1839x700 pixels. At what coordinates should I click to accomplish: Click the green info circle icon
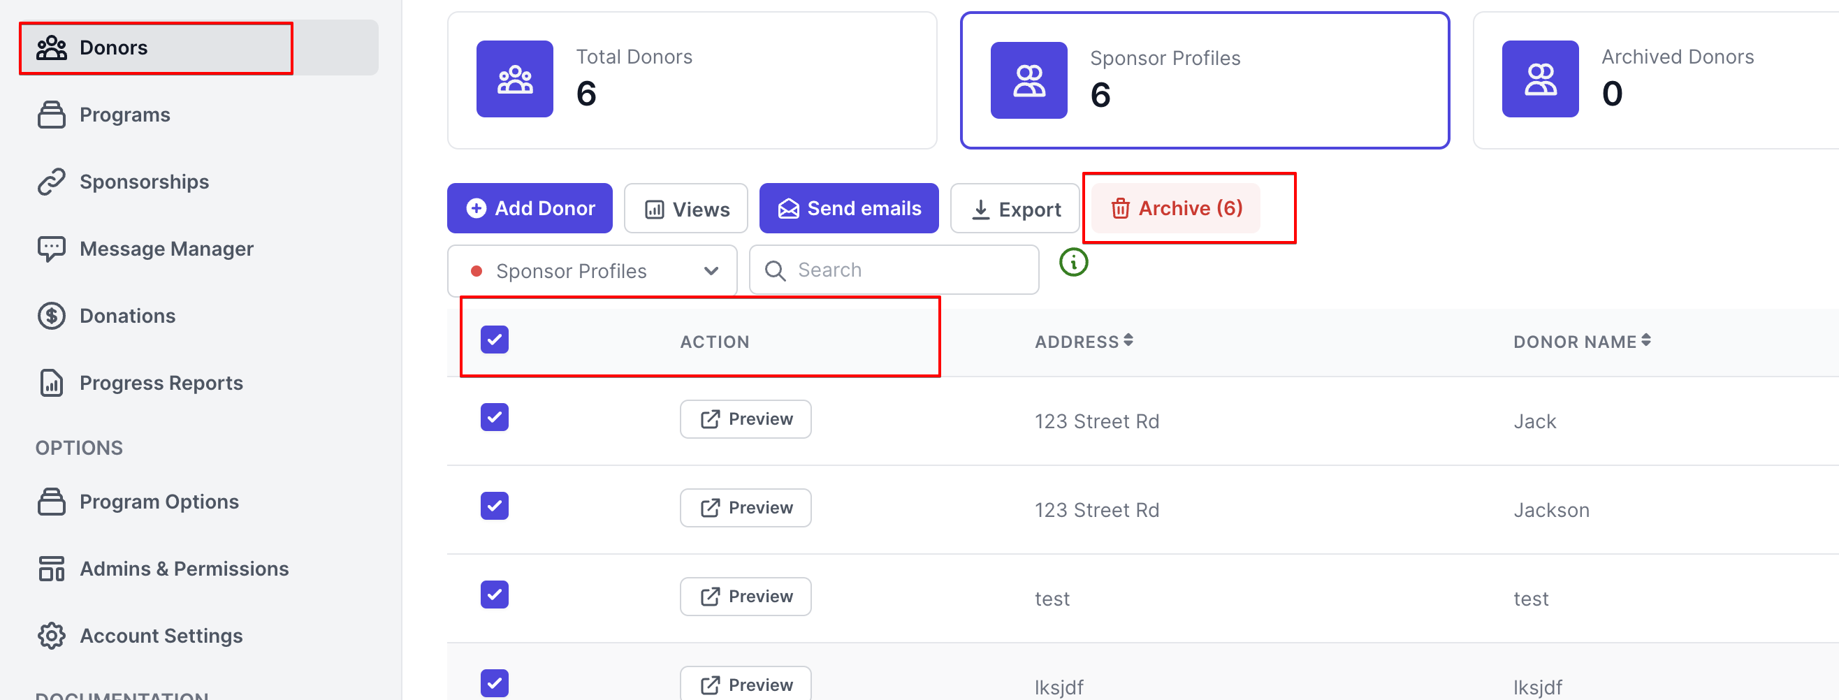tap(1073, 263)
